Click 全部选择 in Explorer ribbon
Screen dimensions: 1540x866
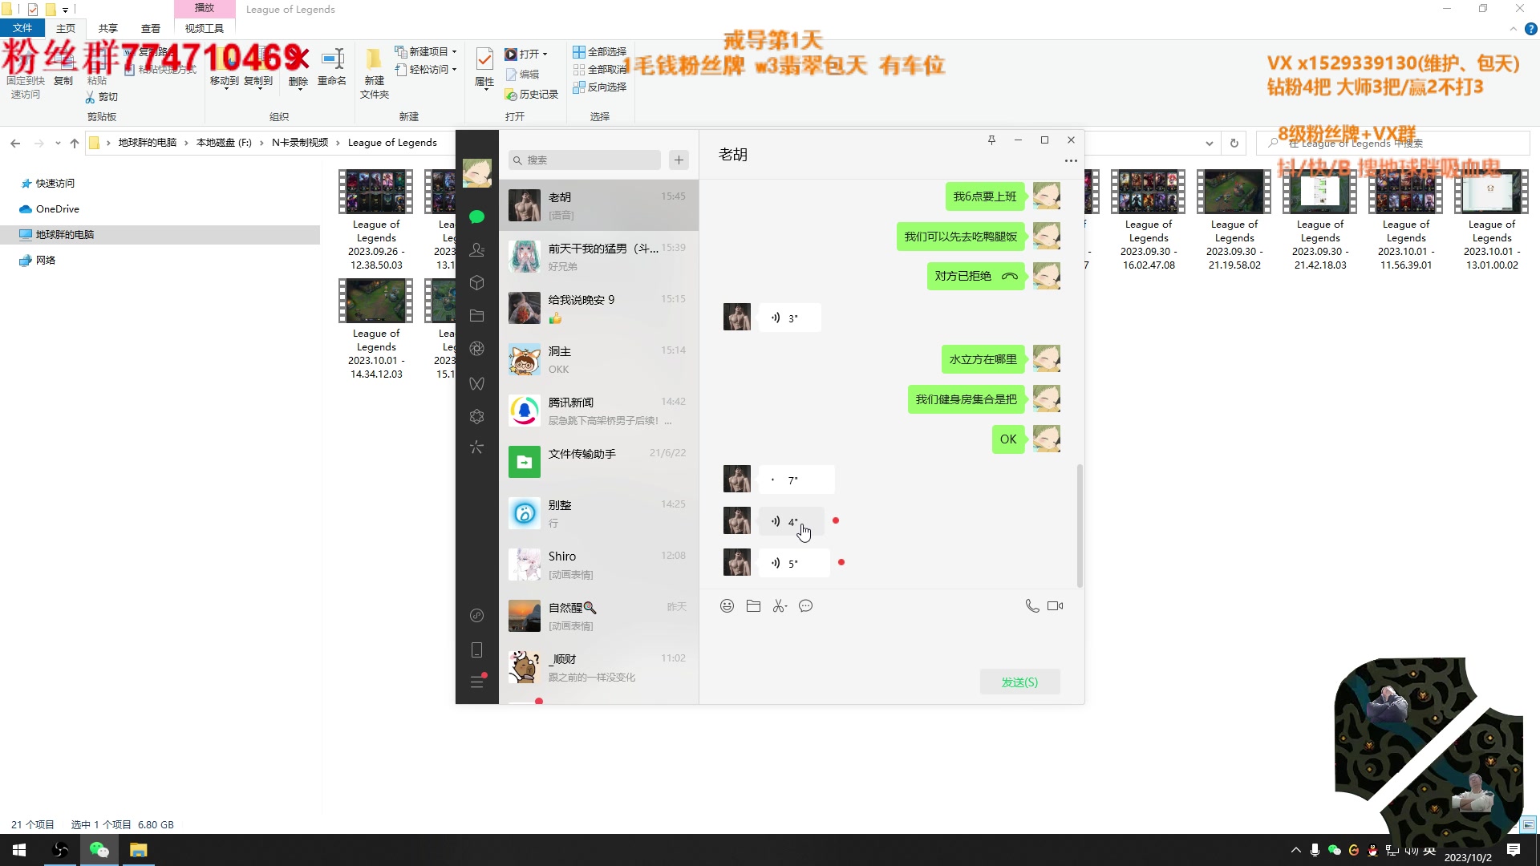tap(600, 51)
